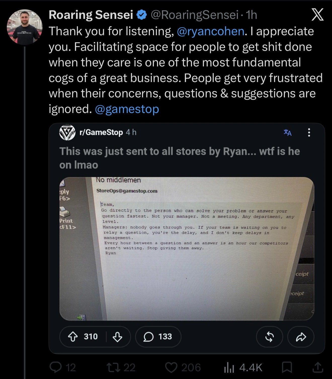Open the @gamestop mention link

tap(127, 109)
